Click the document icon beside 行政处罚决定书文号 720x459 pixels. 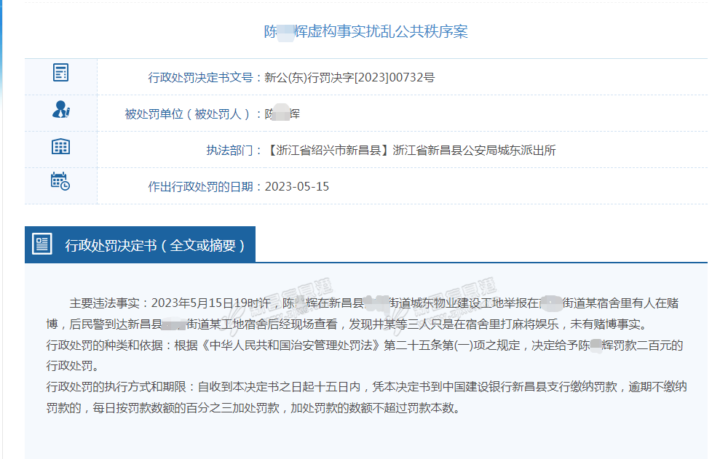(60, 73)
